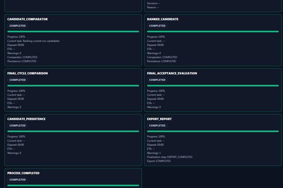Click 'Decision: --' text at top

pos(154,3)
